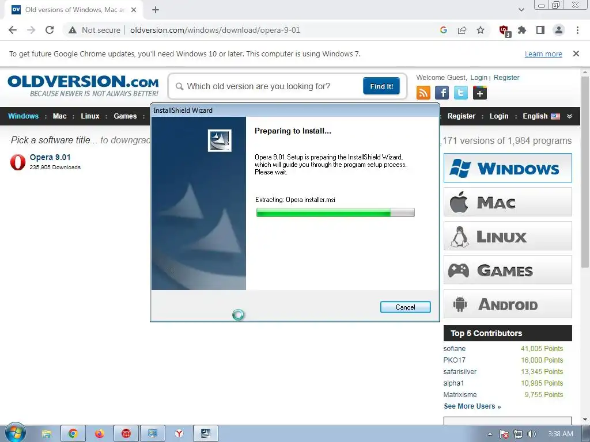Open the Windows Start button
The width and height of the screenshot is (590, 442).
pos(16,433)
